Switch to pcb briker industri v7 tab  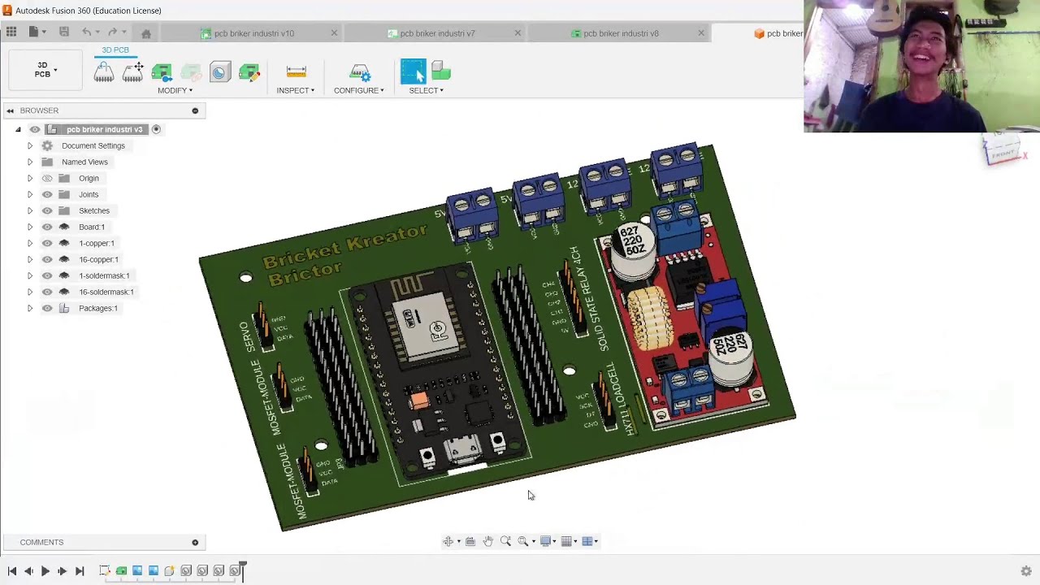(437, 33)
